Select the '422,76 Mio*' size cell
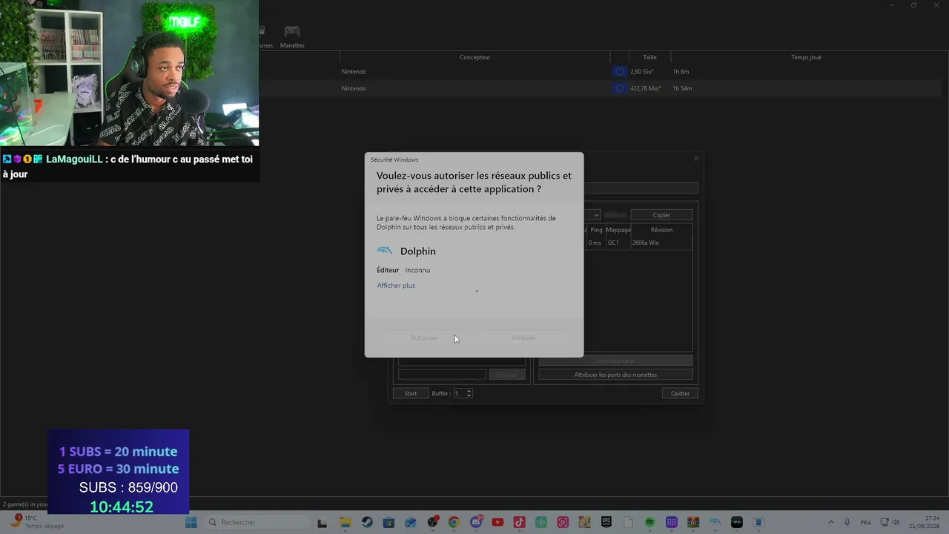Image resolution: width=949 pixels, height=534 pixels. (645, 88)
